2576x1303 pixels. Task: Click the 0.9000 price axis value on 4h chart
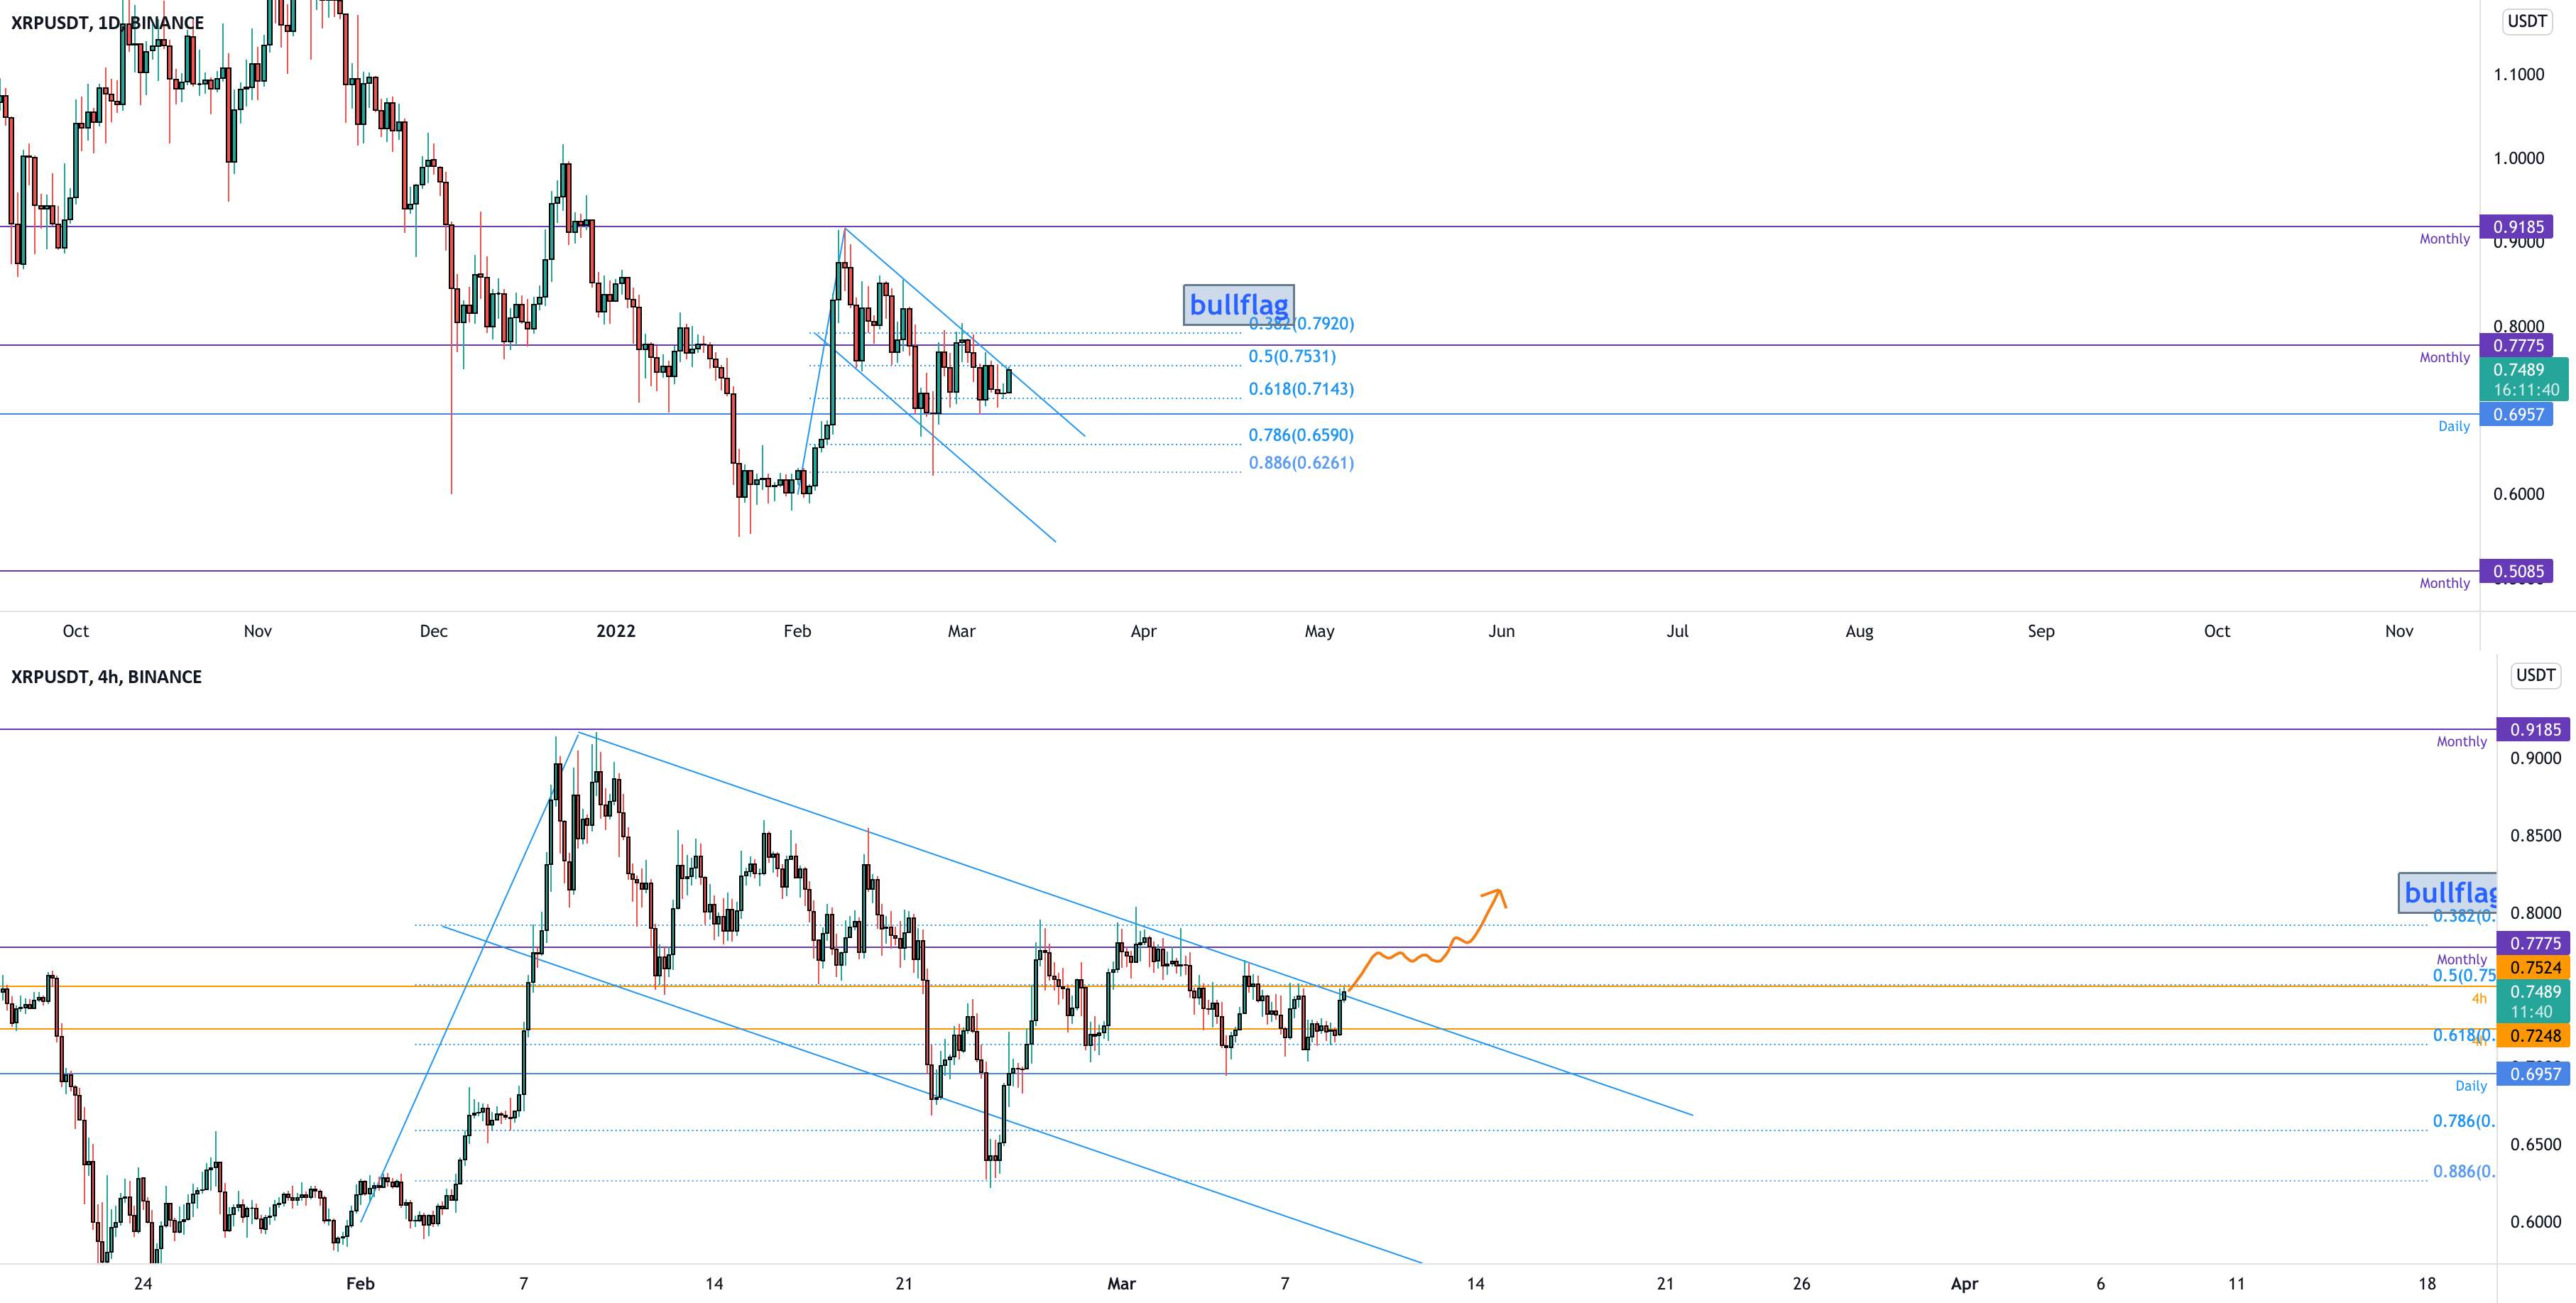pyautogui.click(x=2535, y=759)
